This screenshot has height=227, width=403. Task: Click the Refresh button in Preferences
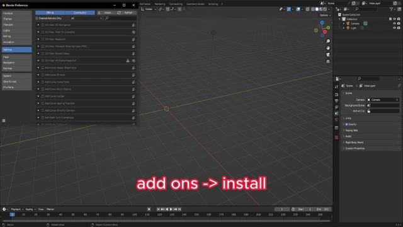pyautogui.click(x=126, y=13)
